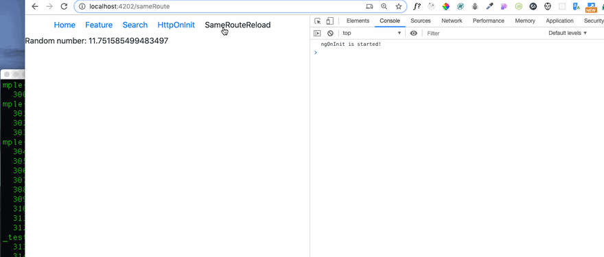Select the Console tab
Screen dimensions: 604x257
point(390,21)
